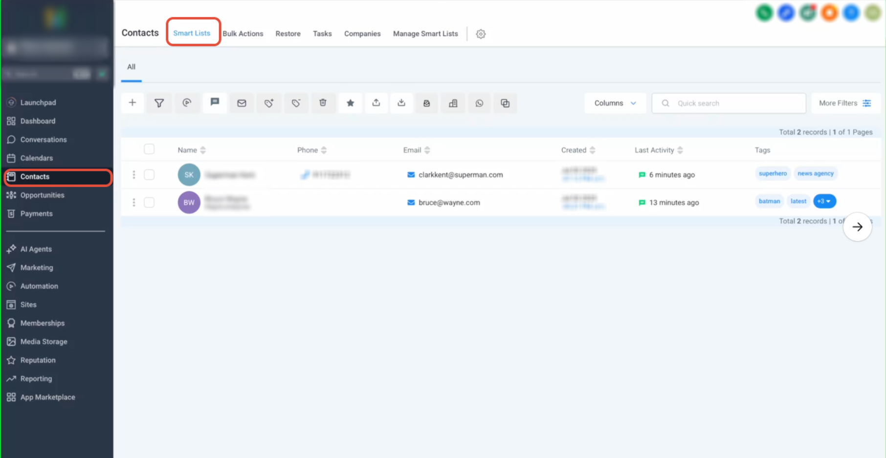886x458 pixels.
Task: Click the add contact plus icon
Action: click(132, 103)
